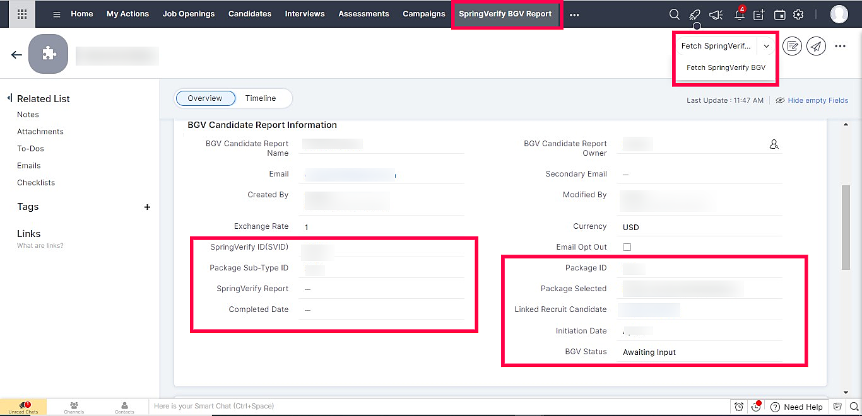Click the alarm clock reminder icon
Image resolution: width=862 pixels, height=416 pixels.
tap(739, 407)
